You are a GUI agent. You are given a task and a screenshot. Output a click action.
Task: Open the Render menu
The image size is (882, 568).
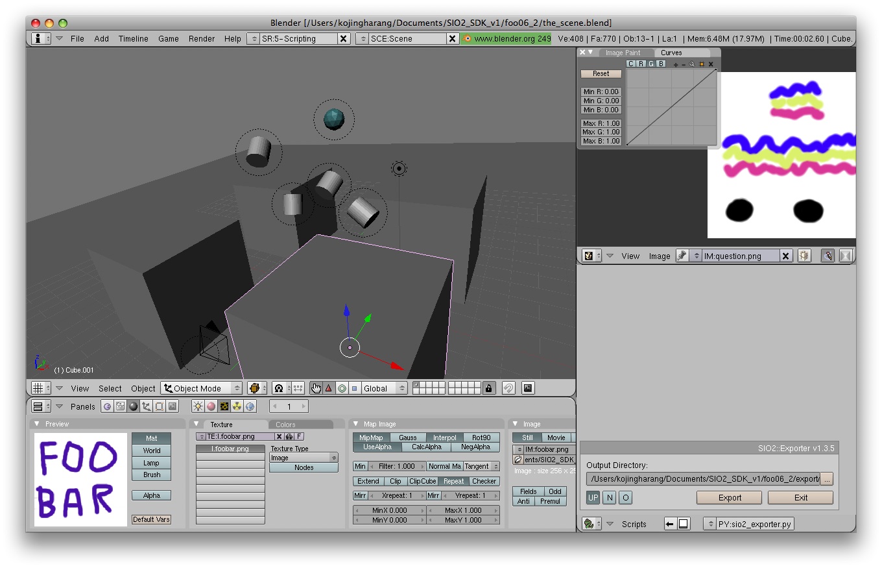coord(202,39)
